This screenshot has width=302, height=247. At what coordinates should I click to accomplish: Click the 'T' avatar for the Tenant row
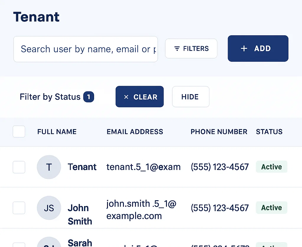[x=49, y=167]
